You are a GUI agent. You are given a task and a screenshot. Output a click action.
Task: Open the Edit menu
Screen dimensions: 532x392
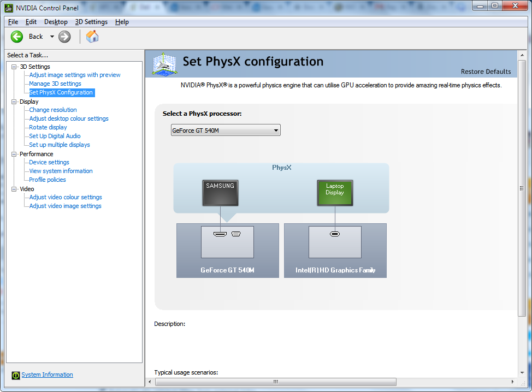31,22
